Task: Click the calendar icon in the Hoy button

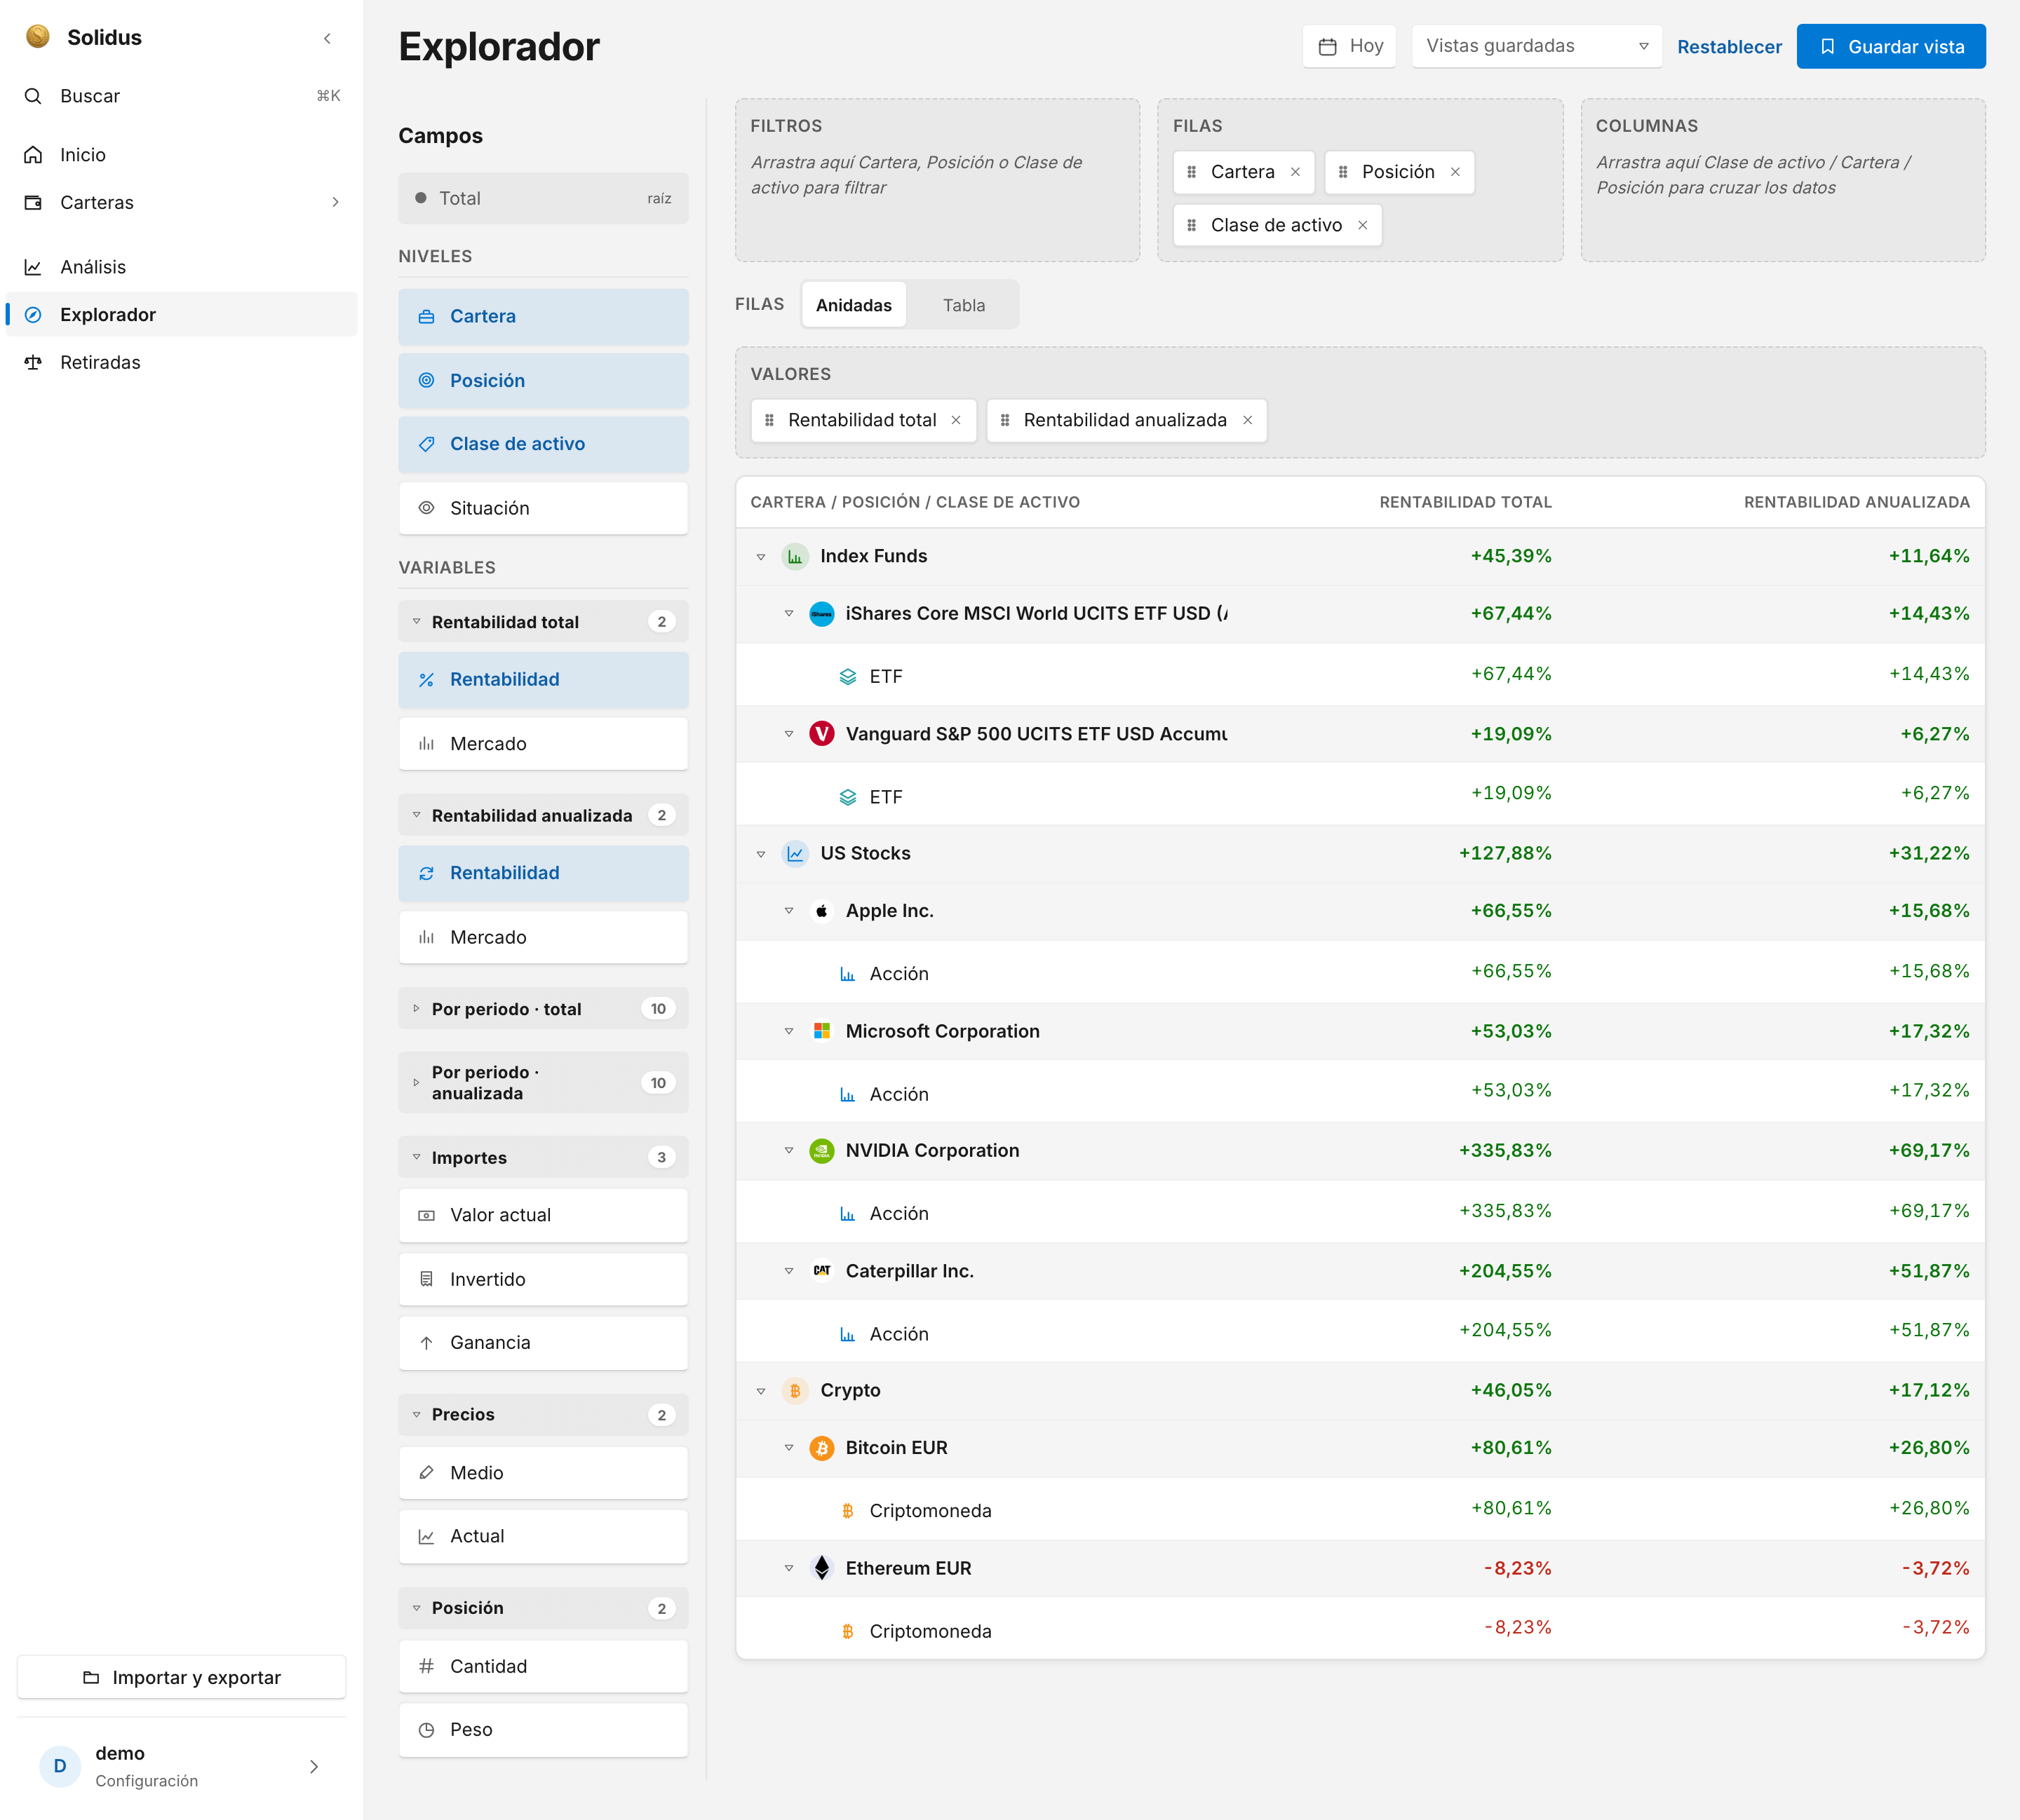Action: click(1328, 46)
